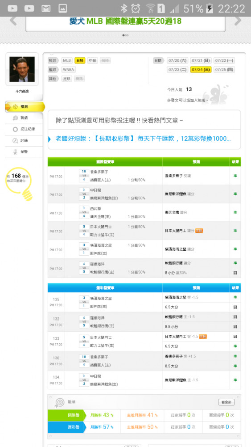Click 養樂多燕子 受讓 prediction in 國際盤
Image resolution: width=251 pixels, height=447 pixels.
point(178,176)
